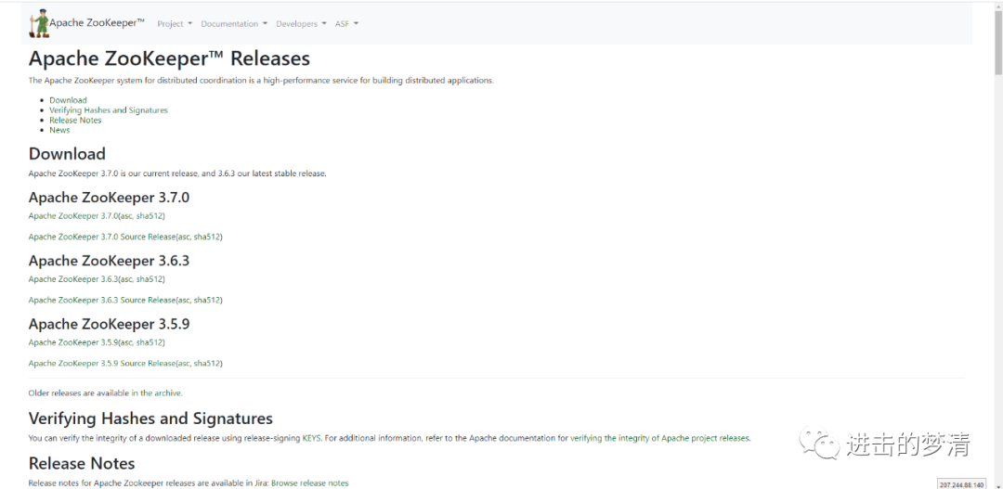Screen dimensions: 1003x489
Task: Expand the ASF dropdown menu
Action: pos(346,23)
